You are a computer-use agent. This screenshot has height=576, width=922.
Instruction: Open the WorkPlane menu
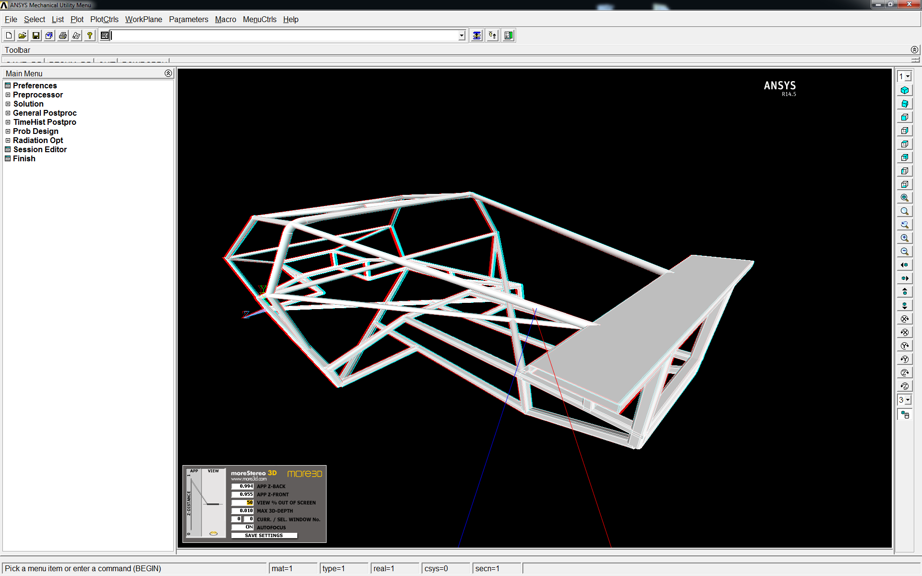(x=144, y=19)
